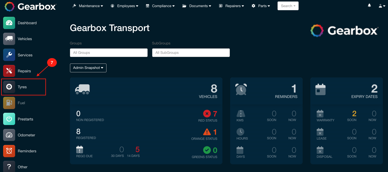This screenshot has height=172, width=388.
Task: Click the orange warning triangle icon
Action: coord(207,132)
